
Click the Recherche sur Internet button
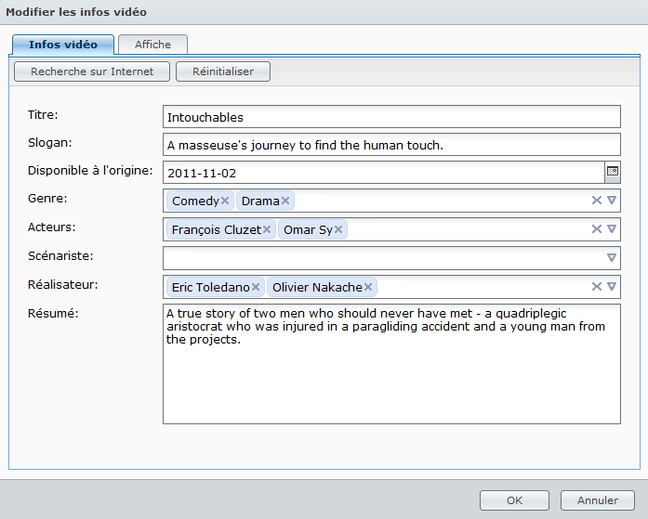coord(91,71)
